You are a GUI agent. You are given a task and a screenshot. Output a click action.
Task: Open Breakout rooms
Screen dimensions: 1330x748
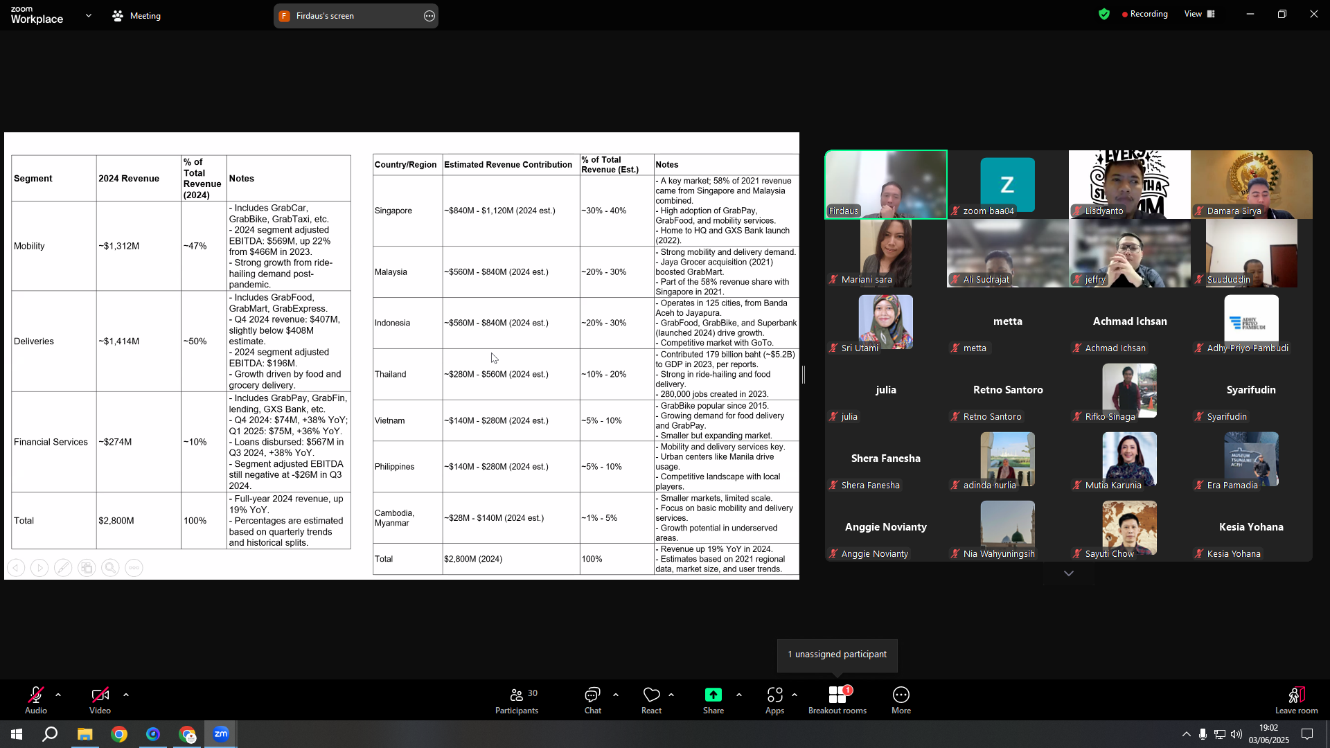coord(837,700)
